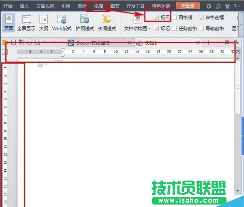Viewport: 244px width, 207px height.
Task: Open the Insert (插入) ribbon tab
Action: [x=24, y=6]
